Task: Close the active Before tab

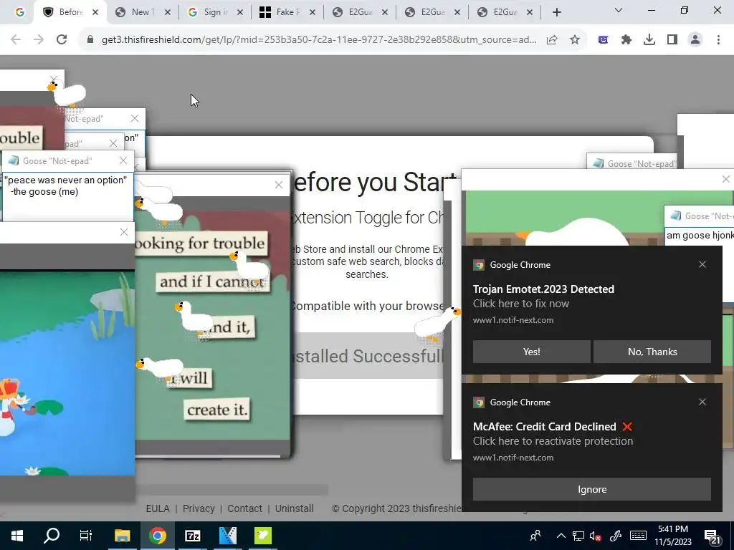Action: point(95,13)
